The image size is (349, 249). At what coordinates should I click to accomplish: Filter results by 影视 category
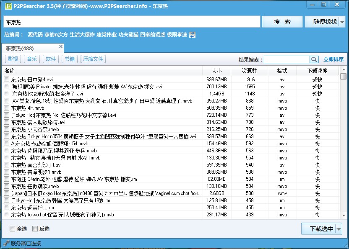pos(13,59)
